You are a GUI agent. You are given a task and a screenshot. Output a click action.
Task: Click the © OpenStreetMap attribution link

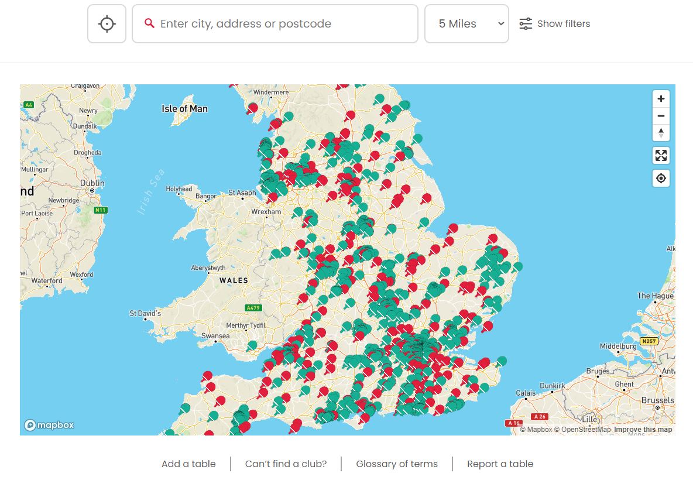click(582, 430)
